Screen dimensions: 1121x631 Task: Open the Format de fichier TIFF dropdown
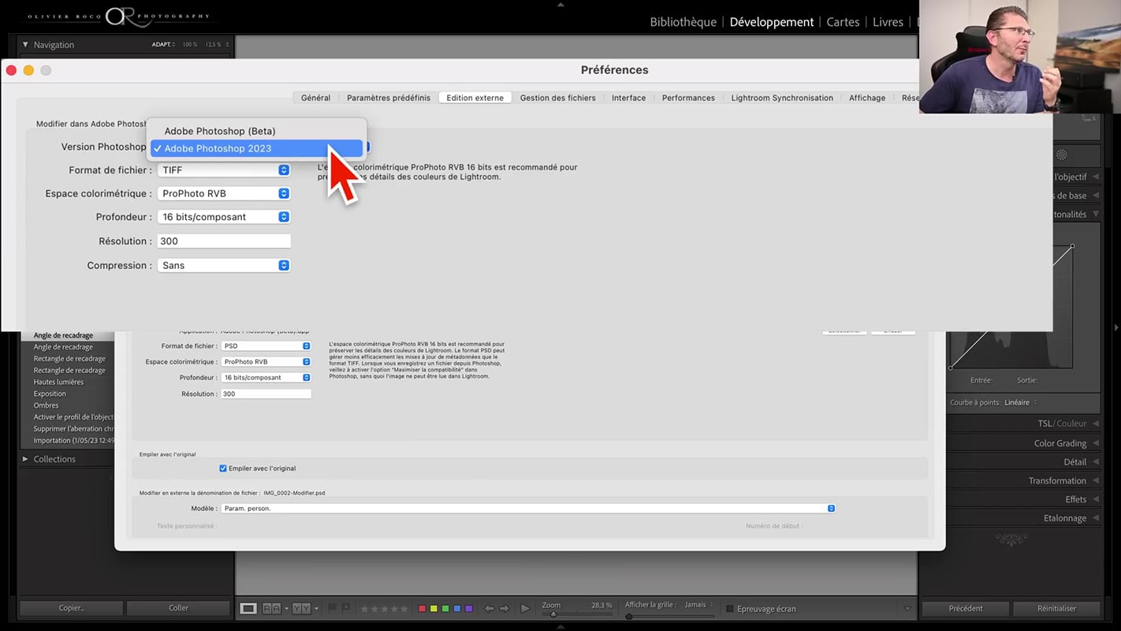pyautogui.click(x=224, y=170)
